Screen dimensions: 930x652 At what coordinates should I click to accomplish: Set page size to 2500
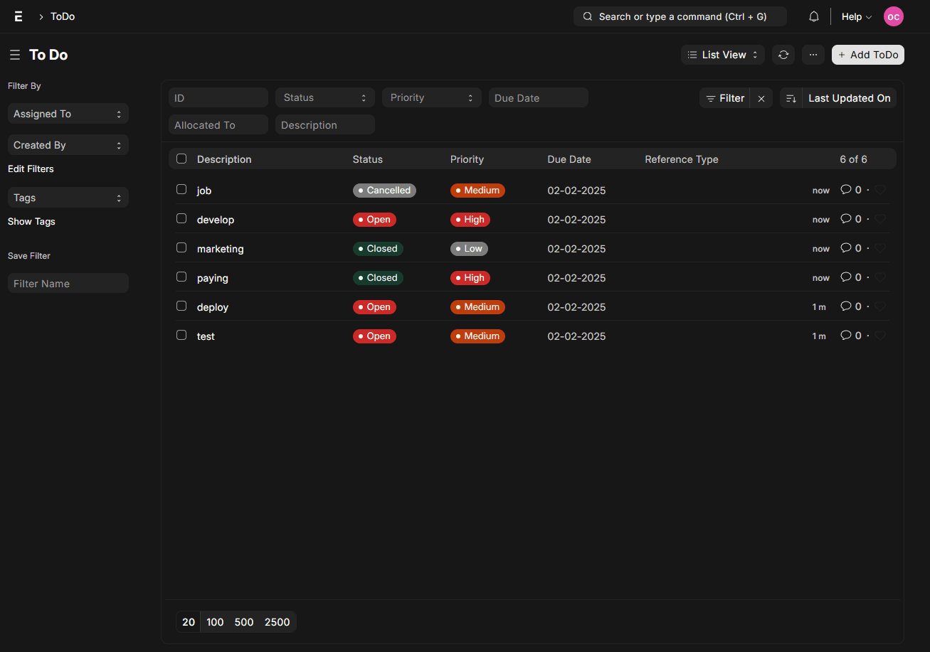tap(278, 622)
